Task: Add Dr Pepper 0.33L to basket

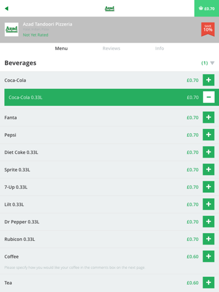Action: click(x=209, y=221)
